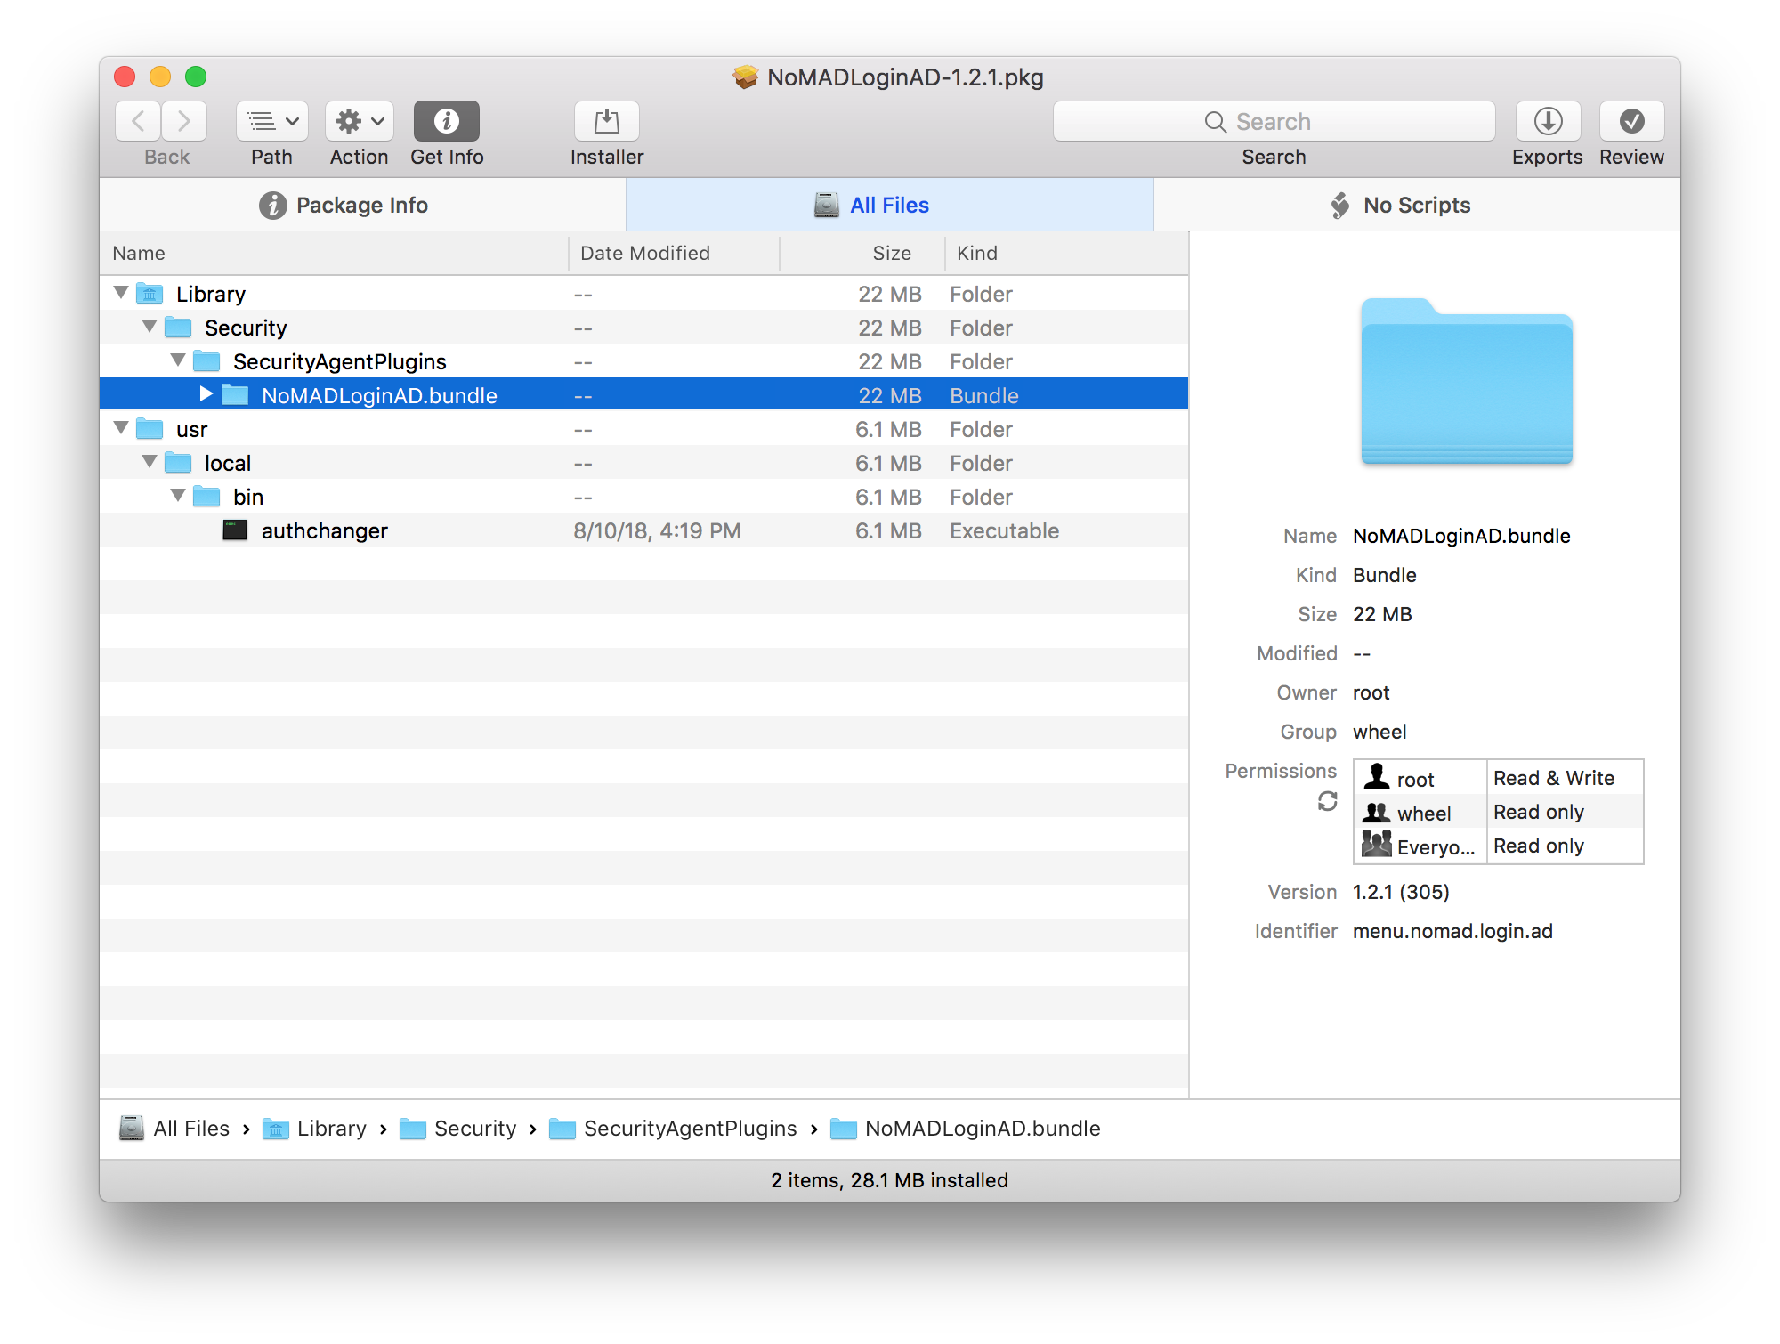Collapse the local folder triangle
This screenshot has height=1344, width=1780.
tap(150, 462)
